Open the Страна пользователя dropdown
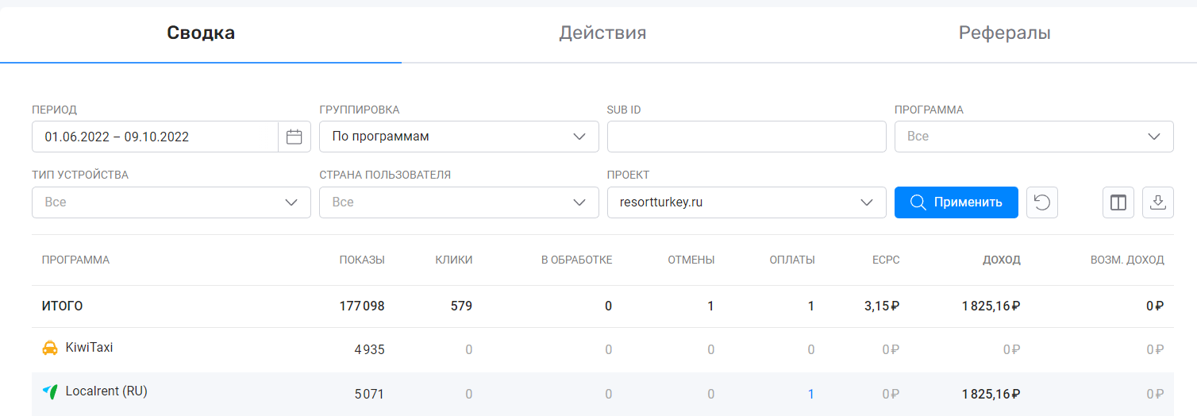This screenshot has width=1197, height=420. click(459, 202)
